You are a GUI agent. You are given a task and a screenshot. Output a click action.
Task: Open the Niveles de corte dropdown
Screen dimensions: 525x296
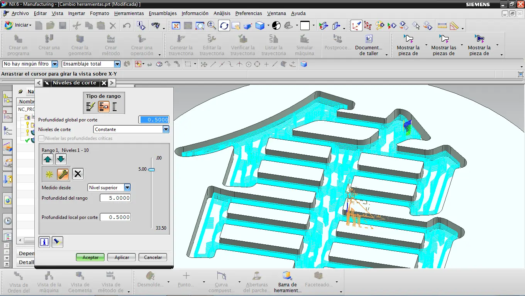tap(166, 129)
